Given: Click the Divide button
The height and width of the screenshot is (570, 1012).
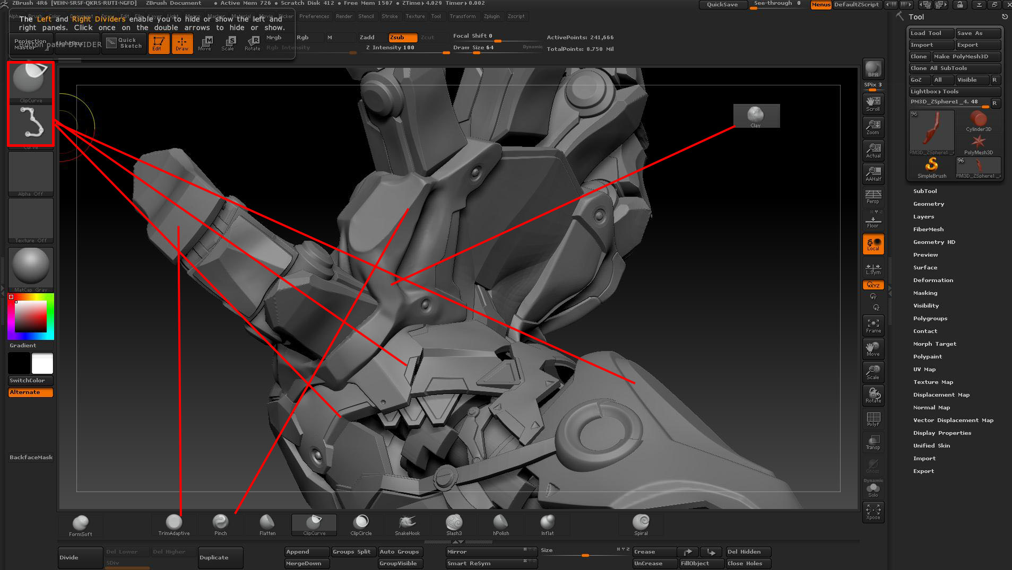Looking at the screenshot, I should (x=80, y=557).
